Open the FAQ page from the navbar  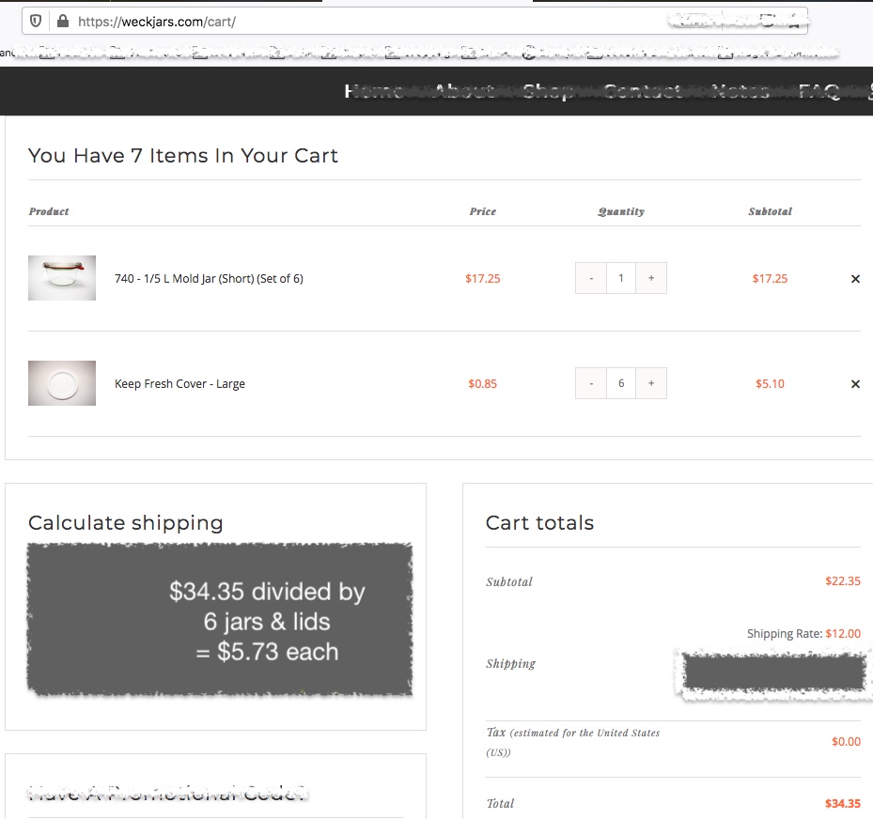point(818,91)
